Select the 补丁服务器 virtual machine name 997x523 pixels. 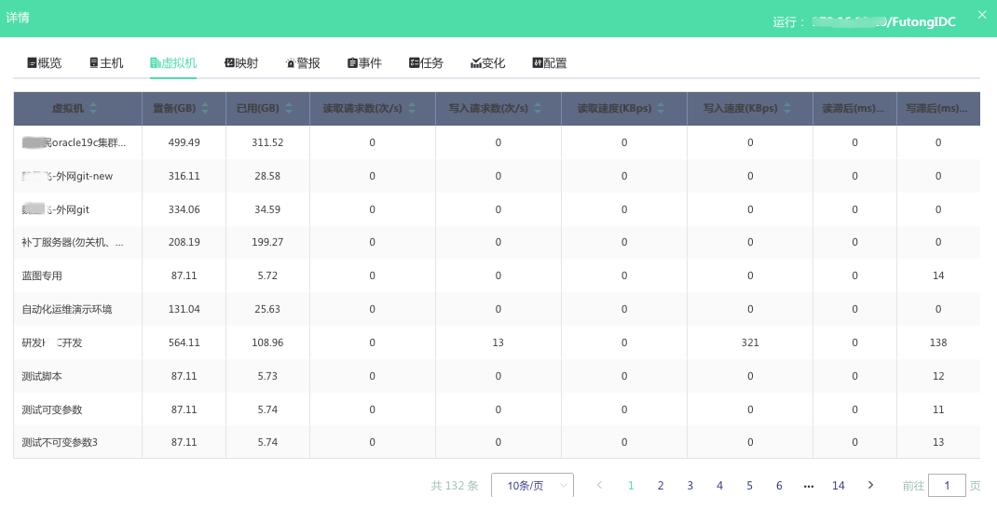tap(73, 243)
